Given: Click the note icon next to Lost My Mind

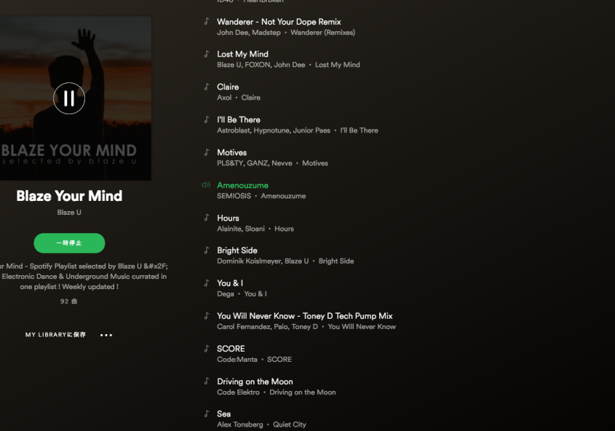Looking at the screenshot, I should (207, 54).
